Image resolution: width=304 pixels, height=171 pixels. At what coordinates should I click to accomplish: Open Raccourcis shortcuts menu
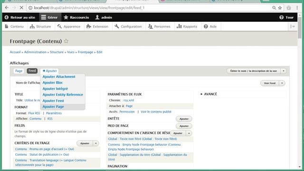tap(76, 18)
